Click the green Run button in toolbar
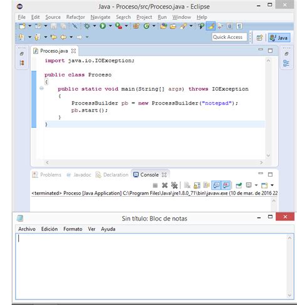The height and width of the screenshot is (305, 297). 103,26
